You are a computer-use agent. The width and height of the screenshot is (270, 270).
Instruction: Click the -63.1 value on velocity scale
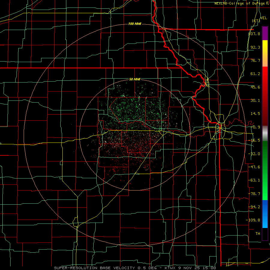(254, 180)
